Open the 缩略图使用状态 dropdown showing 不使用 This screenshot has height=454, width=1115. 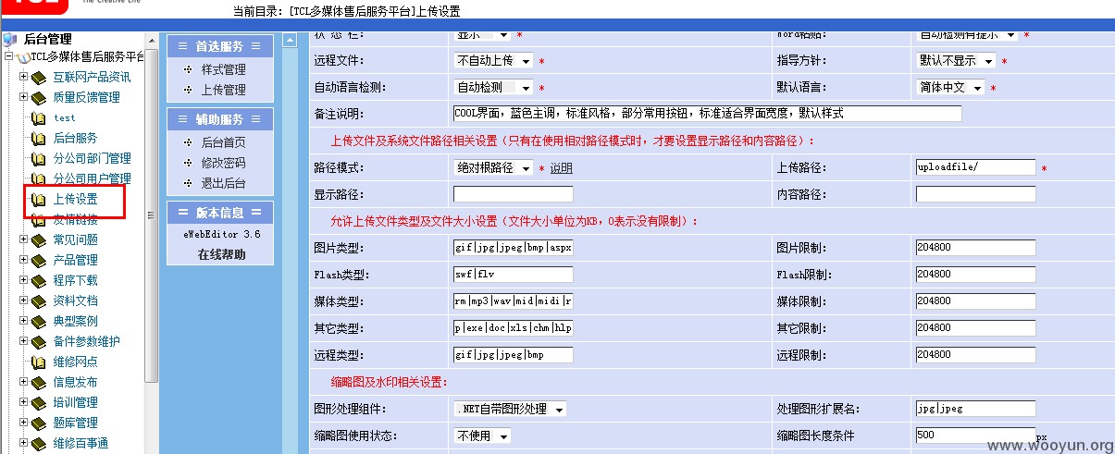(x=484, y=436)
